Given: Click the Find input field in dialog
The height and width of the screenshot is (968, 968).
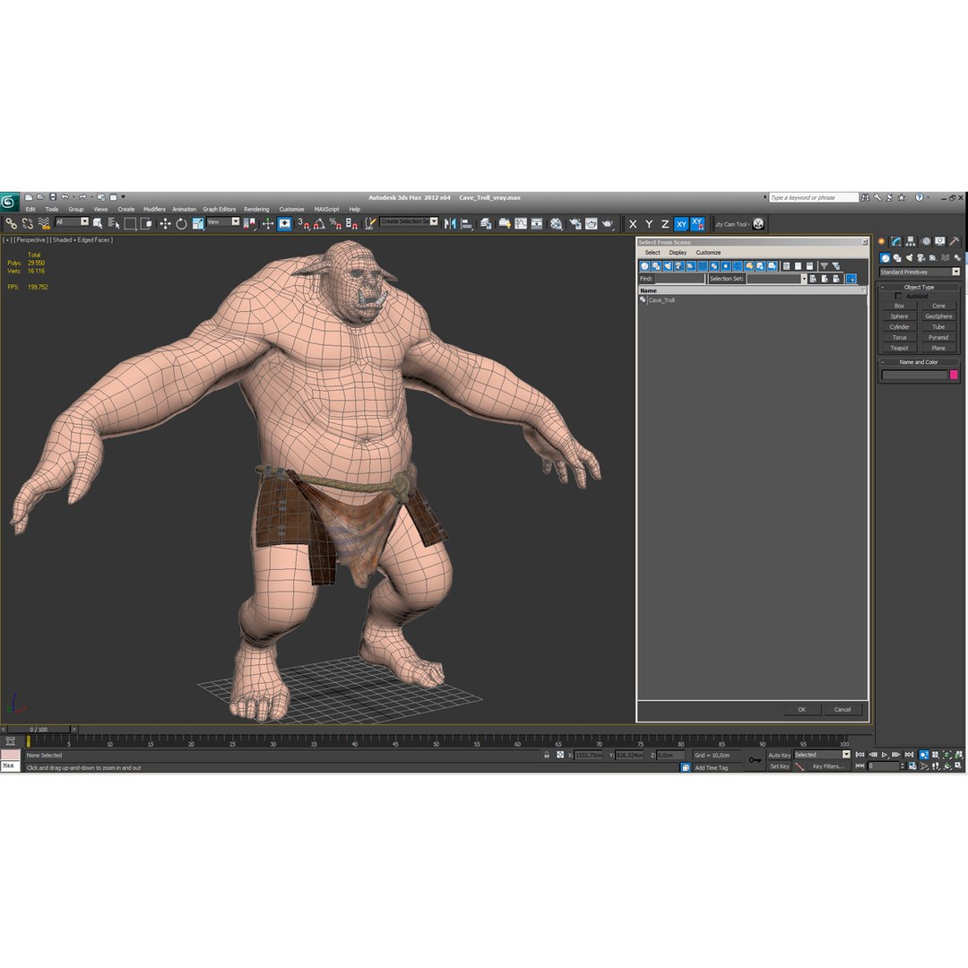Looking at the screenshot, I should [679, 279].
